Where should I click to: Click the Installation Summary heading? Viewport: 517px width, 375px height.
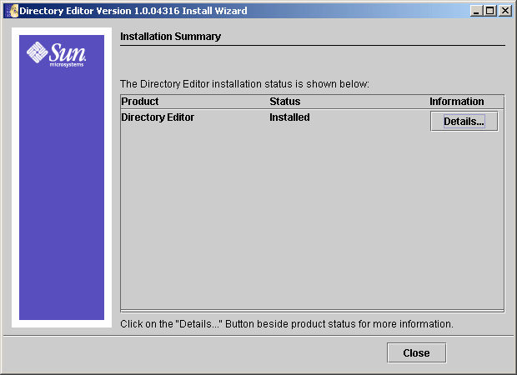170,36
